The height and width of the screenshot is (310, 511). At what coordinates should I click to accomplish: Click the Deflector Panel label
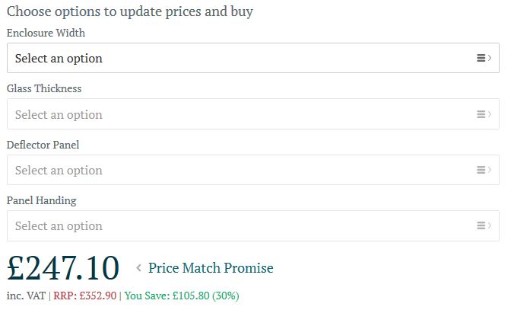(x=43, y=145)
